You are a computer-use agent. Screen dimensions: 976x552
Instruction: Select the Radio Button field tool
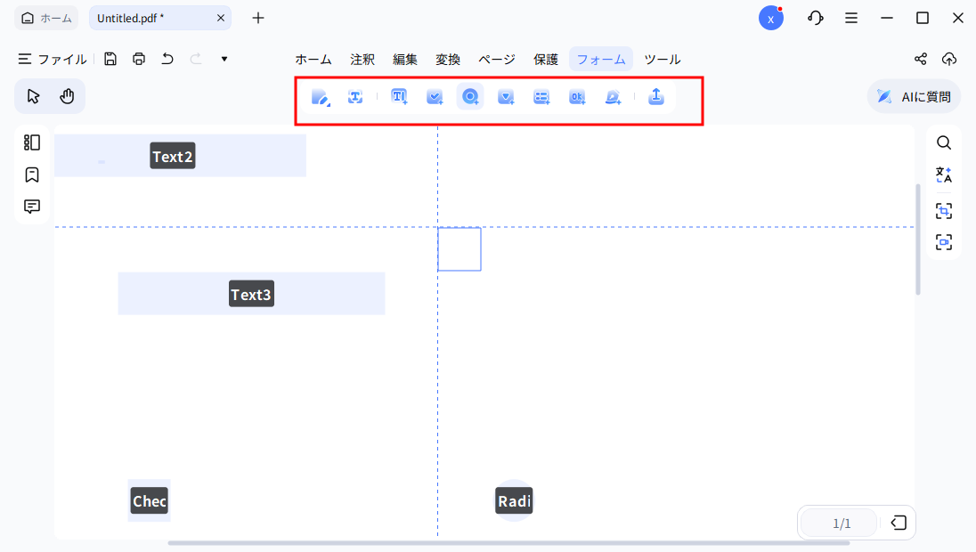coord(470,97)
